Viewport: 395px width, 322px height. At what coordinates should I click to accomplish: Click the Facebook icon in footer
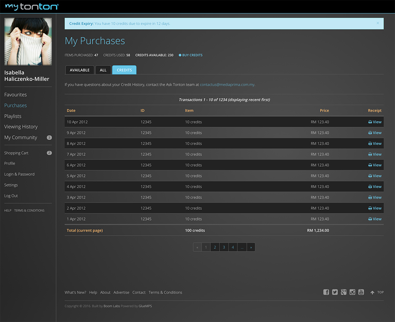coord(326,292)
